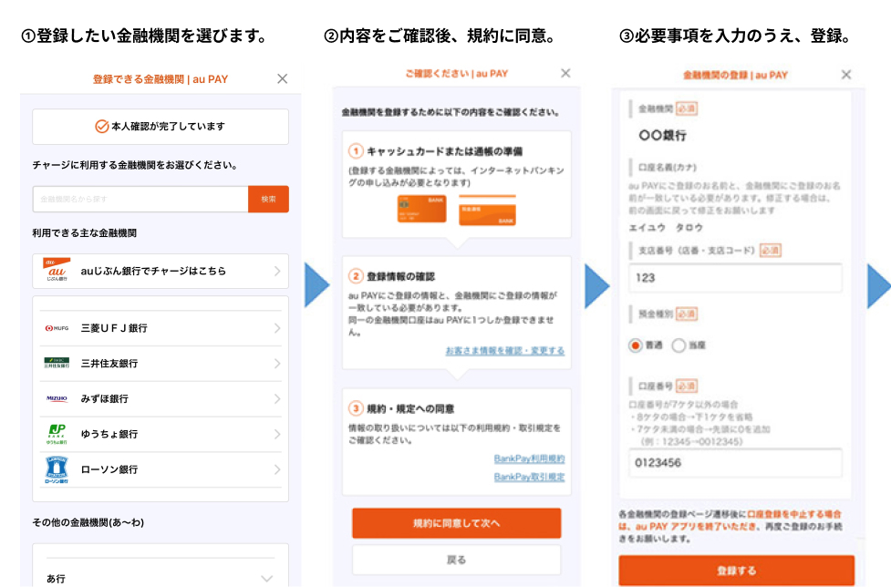Click 利用できる主な金融機関 heading
891x587 pixels.
(85, 232)
